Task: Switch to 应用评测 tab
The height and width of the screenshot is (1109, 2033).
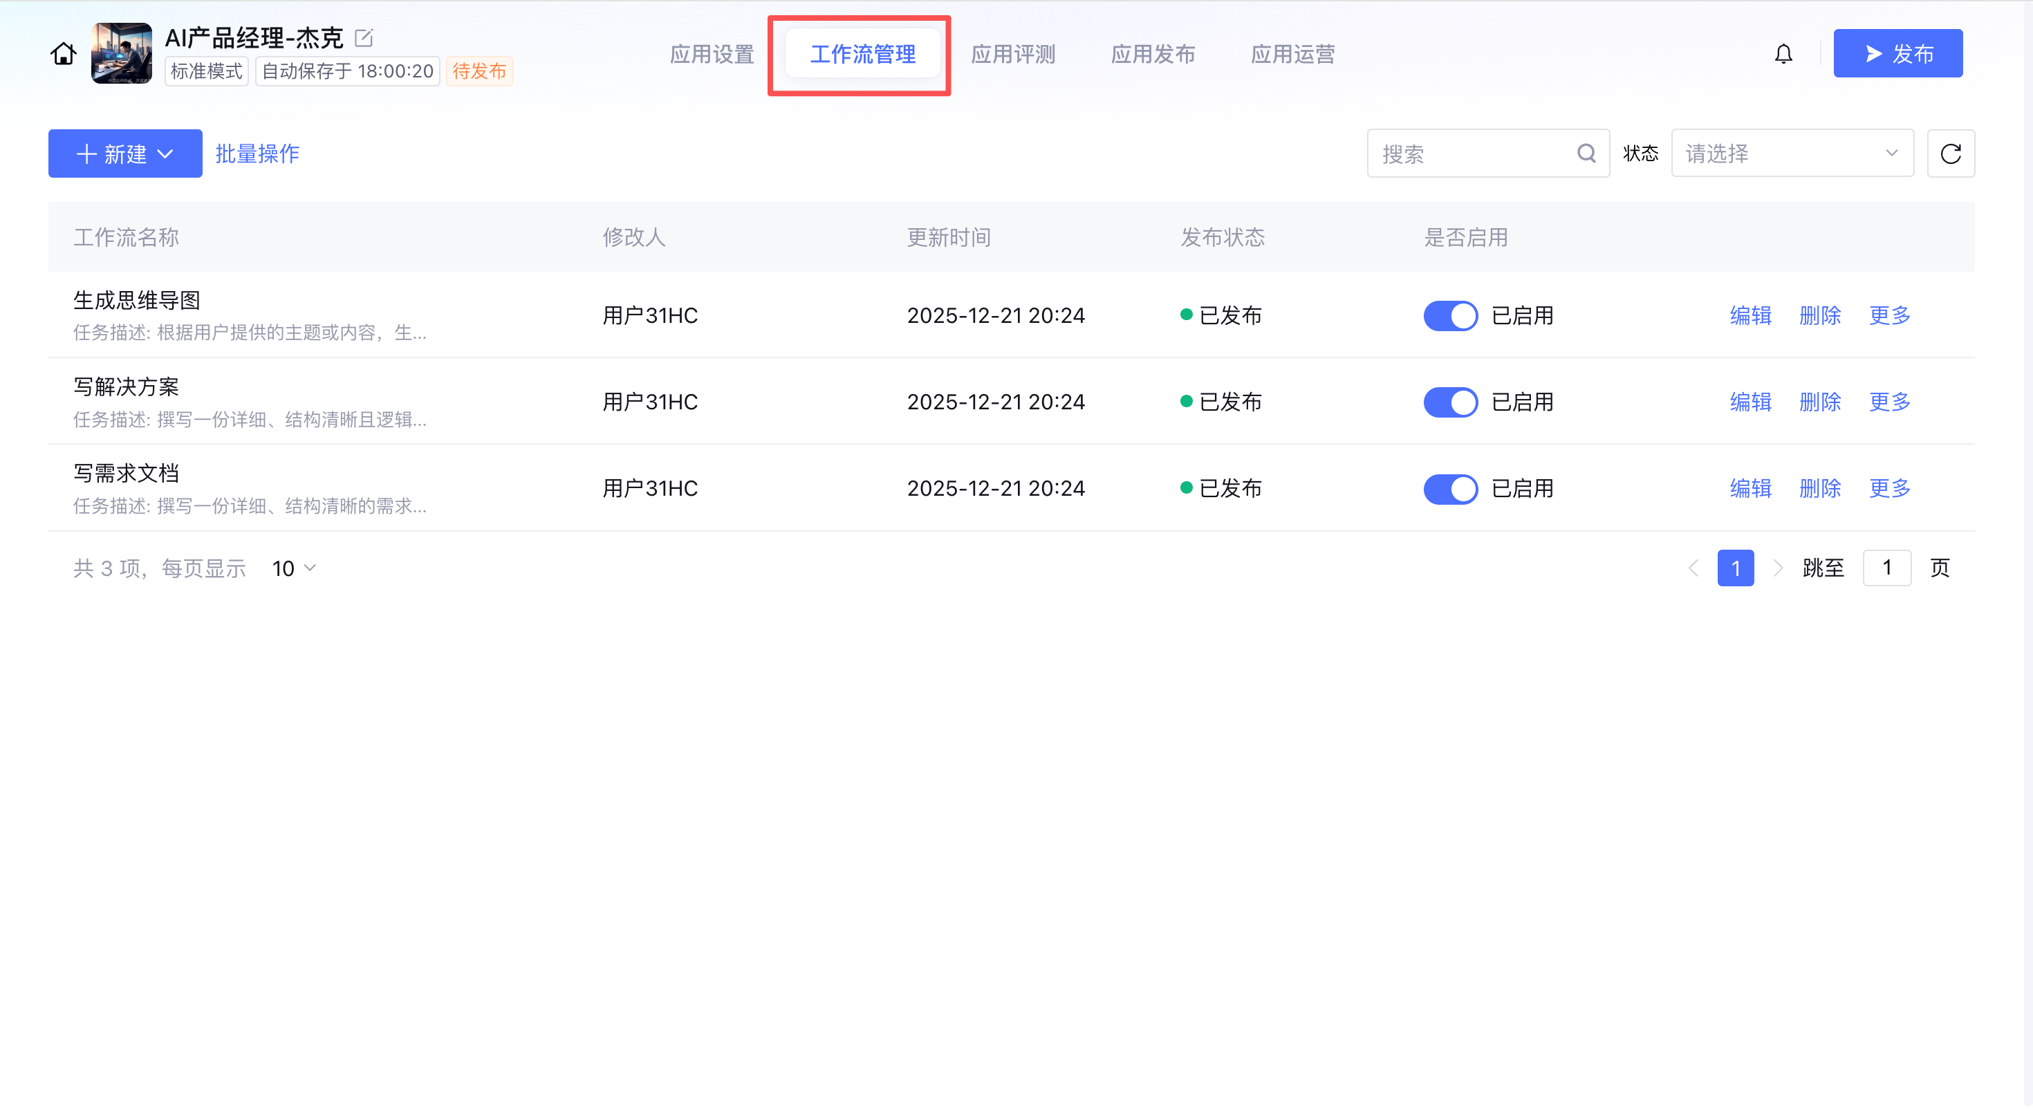Action: pos(1012,54)
